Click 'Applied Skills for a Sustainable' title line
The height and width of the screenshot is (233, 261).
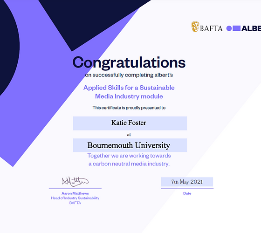click(129, 88)
